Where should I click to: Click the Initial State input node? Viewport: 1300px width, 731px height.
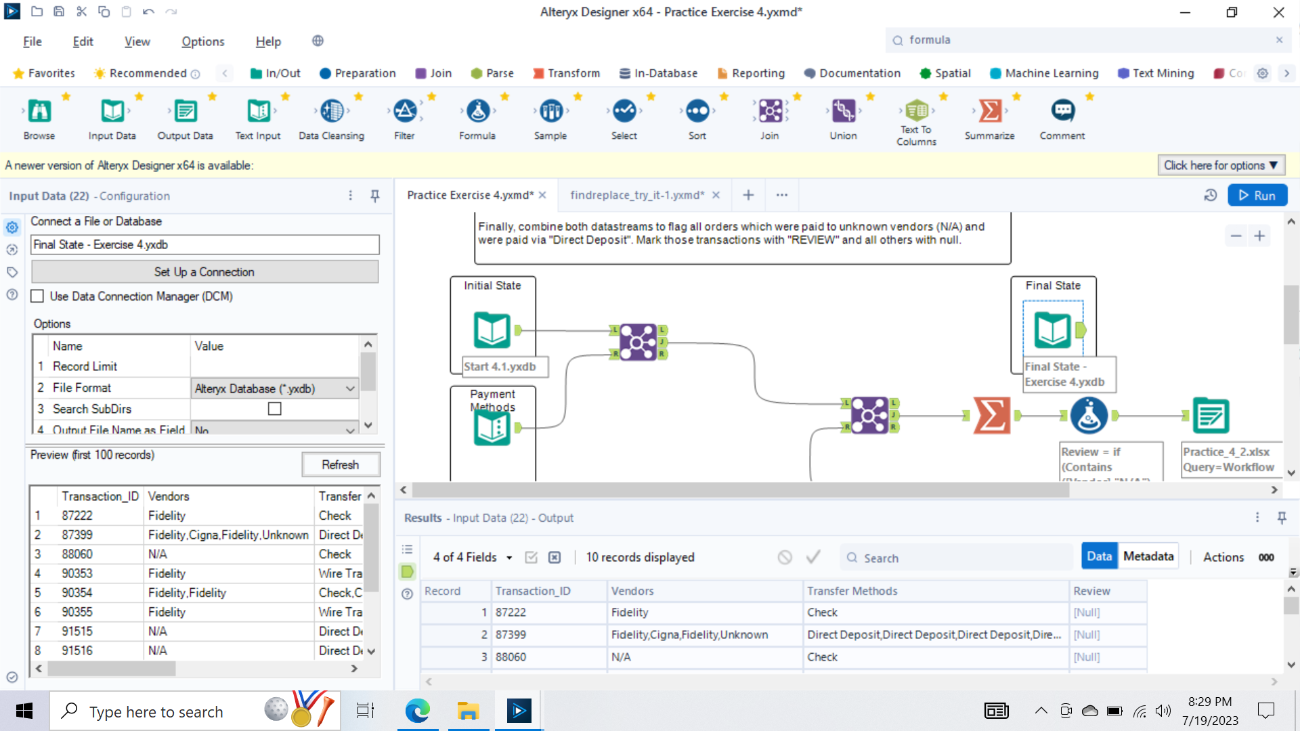coord(492,330)
